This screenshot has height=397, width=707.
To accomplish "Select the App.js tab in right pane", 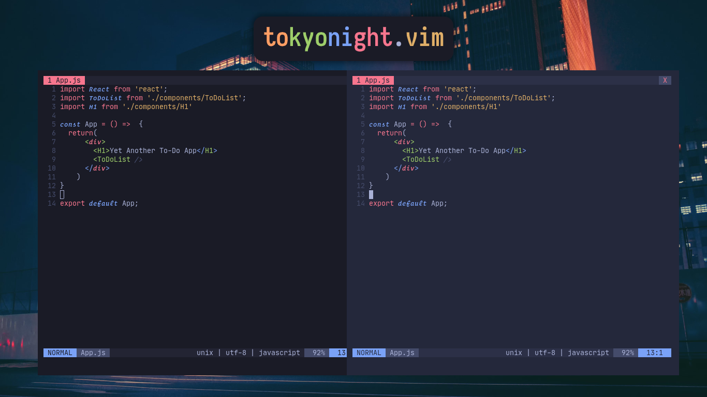I will (x=373, y=80).
